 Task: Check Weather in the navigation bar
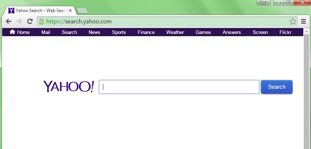click(x=175, y=32)
